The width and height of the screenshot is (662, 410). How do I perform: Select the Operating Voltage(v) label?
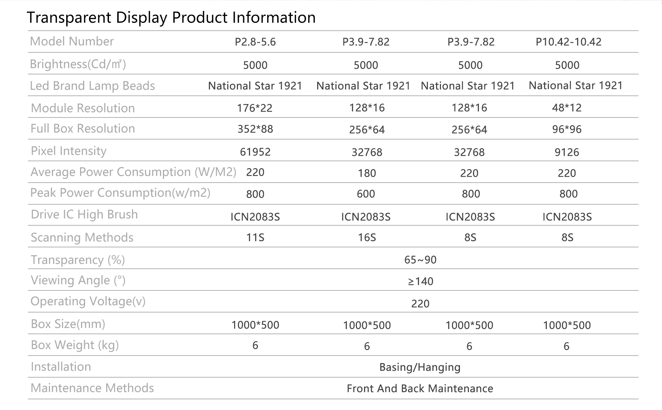coord(88,301)
